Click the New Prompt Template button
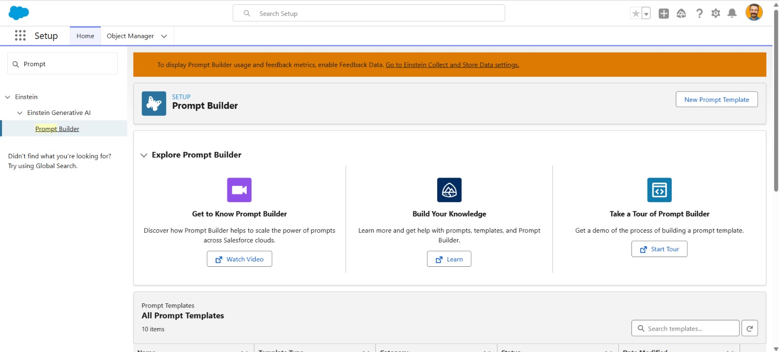Screen dimensions: 779x352 (x=717, y=99)
